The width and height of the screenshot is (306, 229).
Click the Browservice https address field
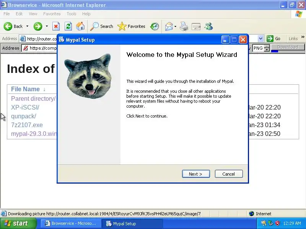39,48
